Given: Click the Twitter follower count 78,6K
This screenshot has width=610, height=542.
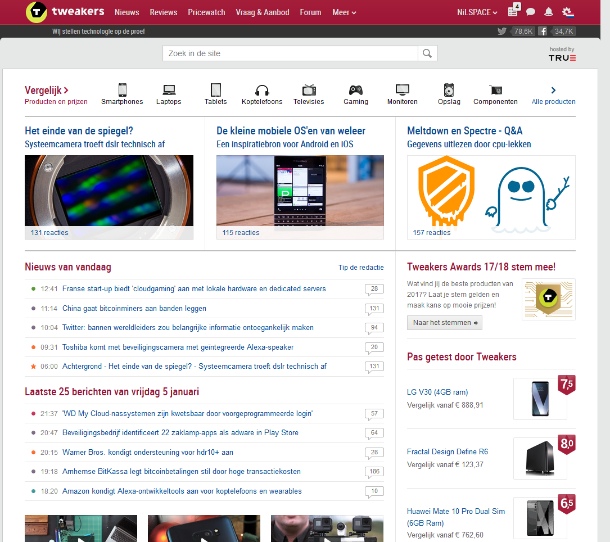Looking at the screenshot, I should coord(523,31).
